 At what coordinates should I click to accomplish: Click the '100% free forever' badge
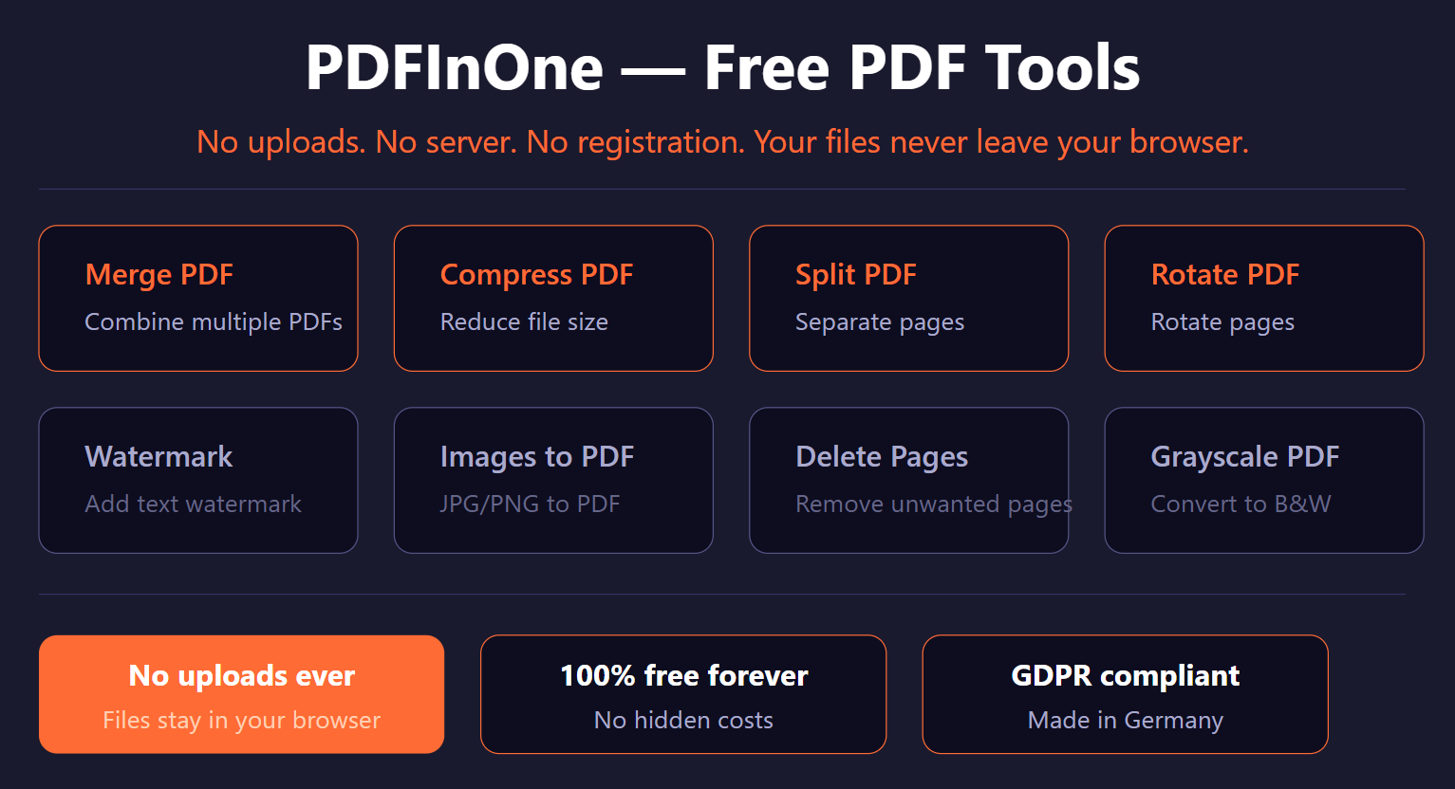click(x=683, y=693)
